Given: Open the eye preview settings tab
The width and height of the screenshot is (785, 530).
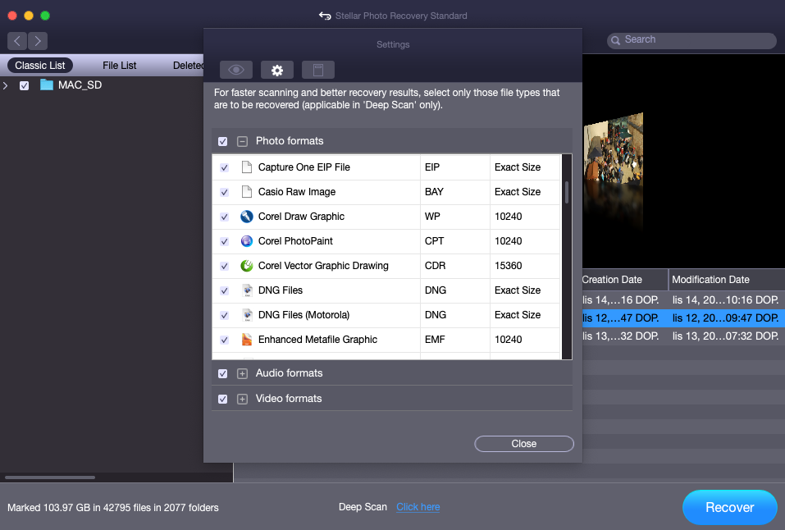Looking at the screenshot, I should tap(235, 70).
